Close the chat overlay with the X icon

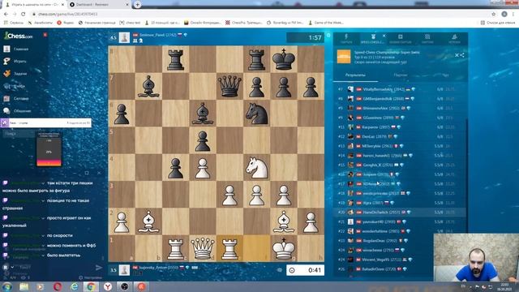pyautogui.click(x=99, y=173)
